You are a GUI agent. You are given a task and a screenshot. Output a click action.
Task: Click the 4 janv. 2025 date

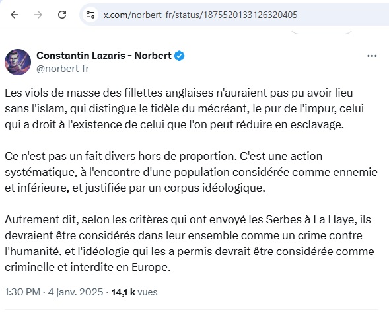(75, 292)
